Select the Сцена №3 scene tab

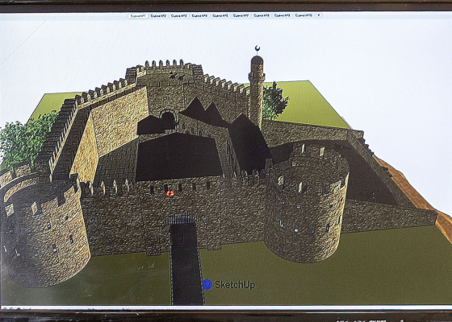click(x=178, y=16)
